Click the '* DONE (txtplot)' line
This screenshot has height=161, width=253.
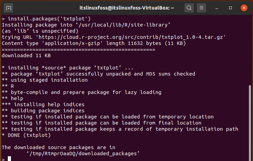(x=26, y=135)
